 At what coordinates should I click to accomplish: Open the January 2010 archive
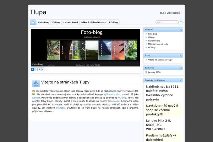point(154,72)
